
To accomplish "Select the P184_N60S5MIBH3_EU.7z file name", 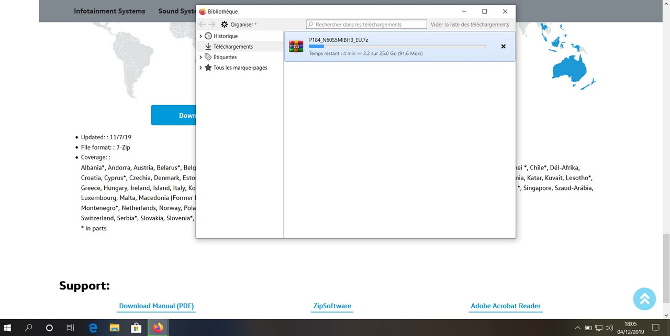I will [339, 40].
